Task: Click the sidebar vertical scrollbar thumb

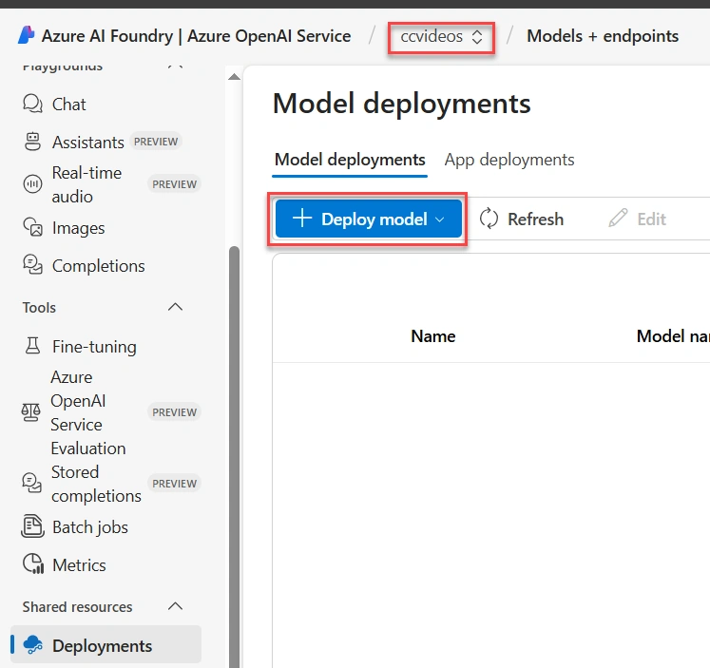Action: 234,456
